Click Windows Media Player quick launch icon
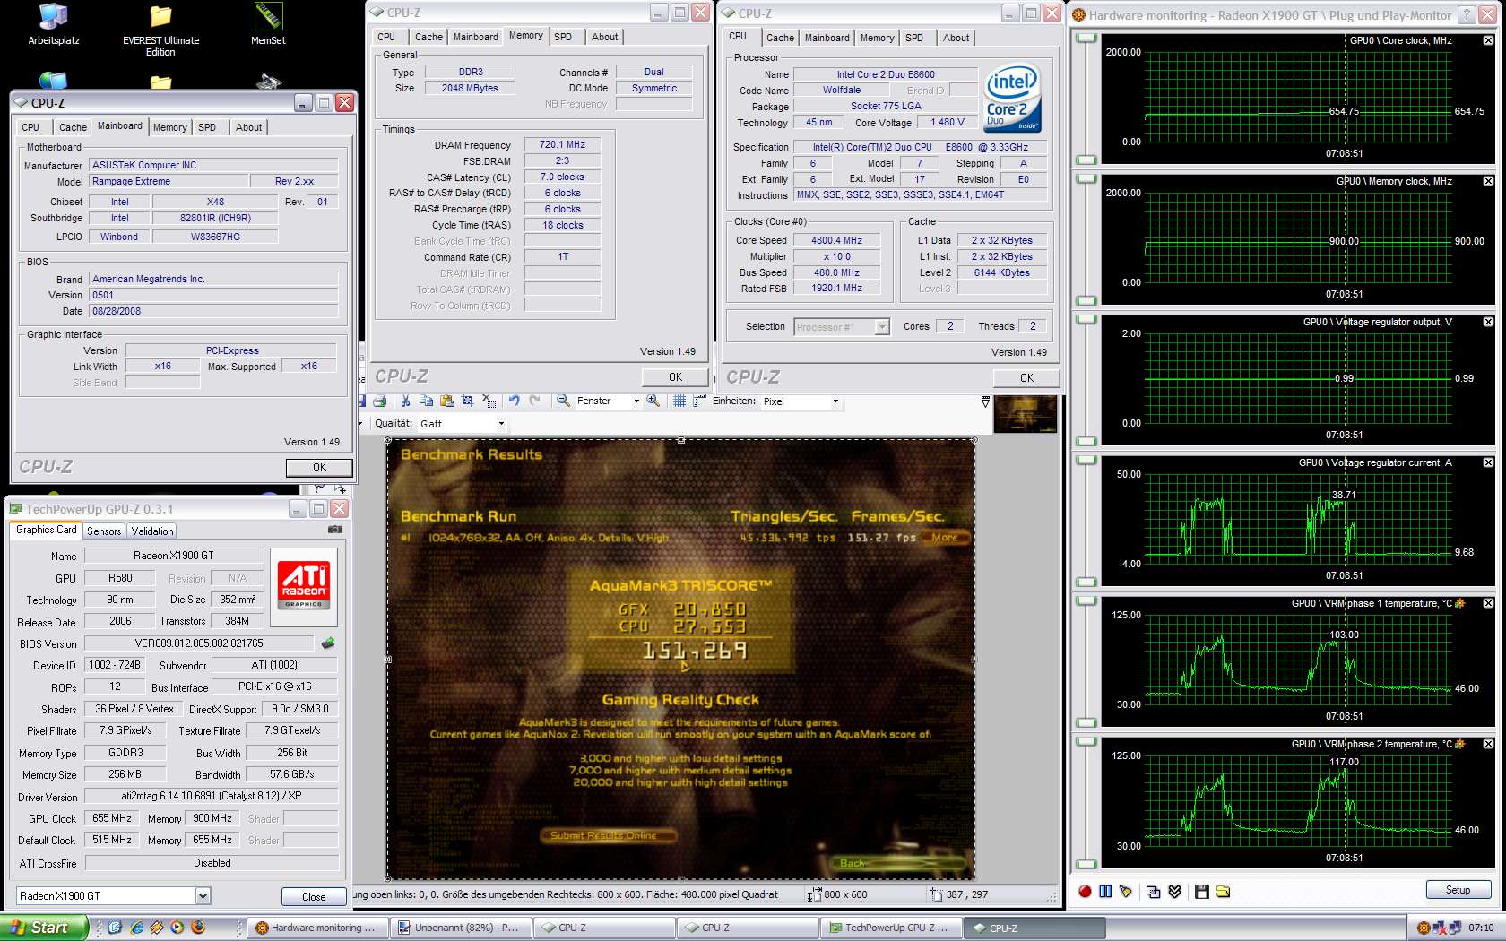 pyautogui.click(x=177, y=928)
